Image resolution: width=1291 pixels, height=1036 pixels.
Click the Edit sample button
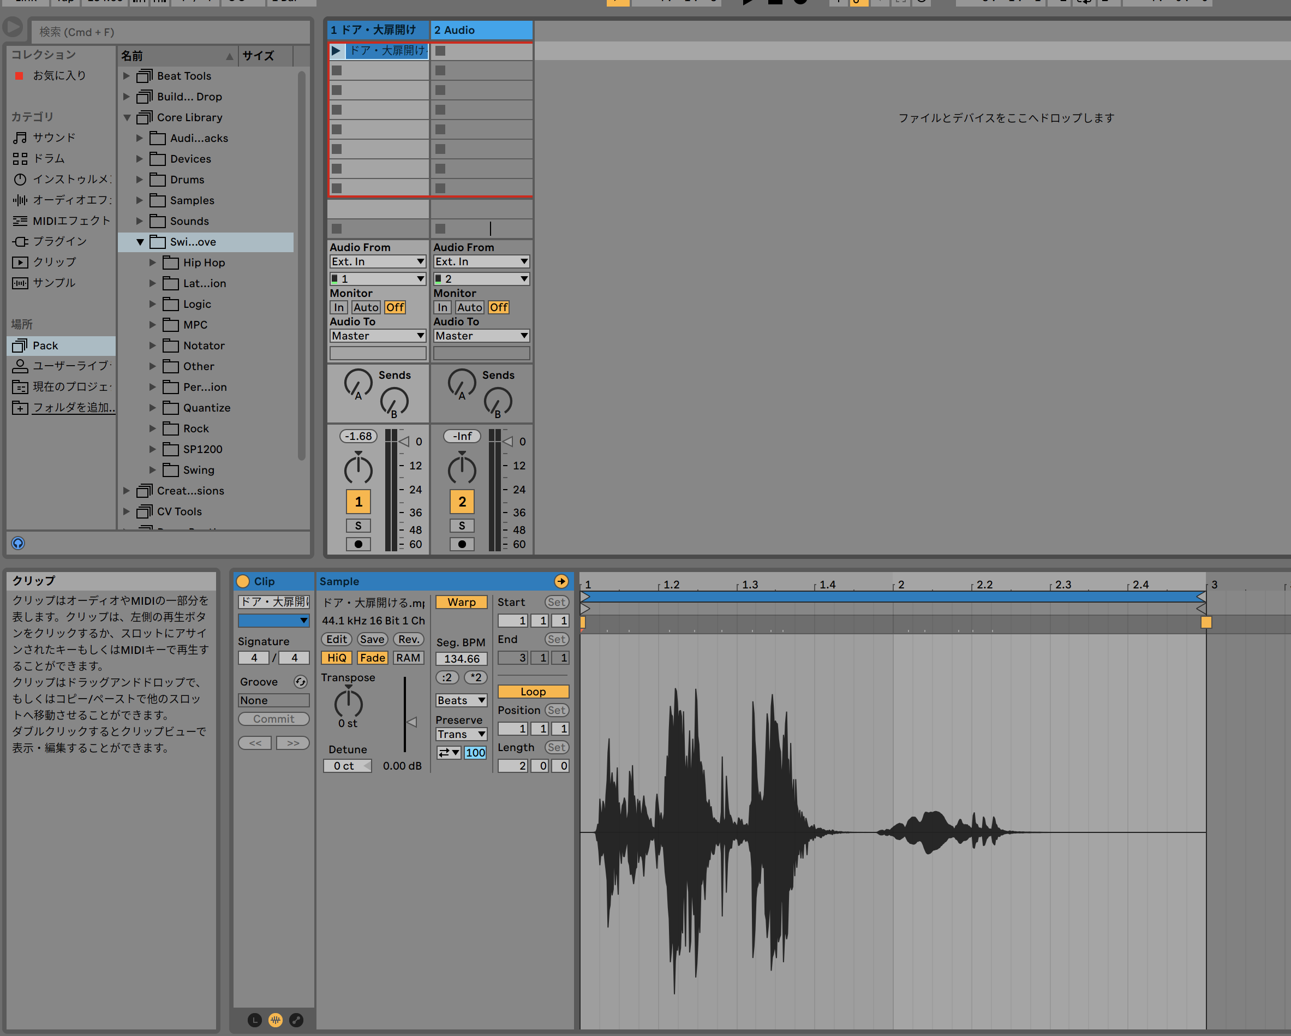(x=337, y=639)
